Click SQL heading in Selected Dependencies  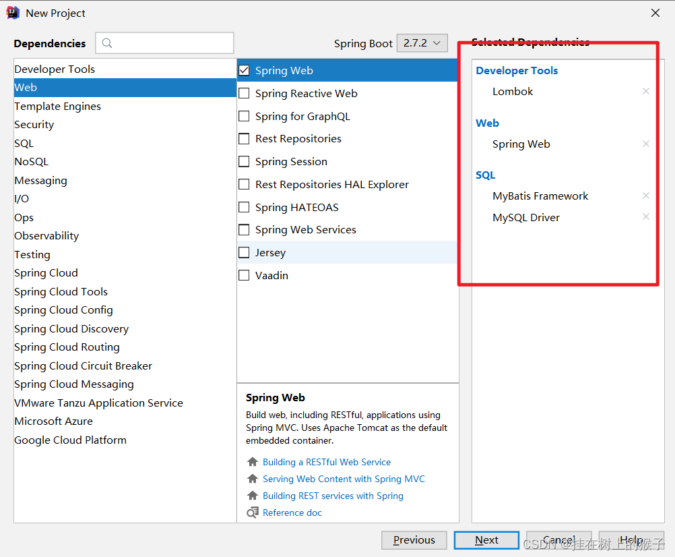tap(485, 175)
